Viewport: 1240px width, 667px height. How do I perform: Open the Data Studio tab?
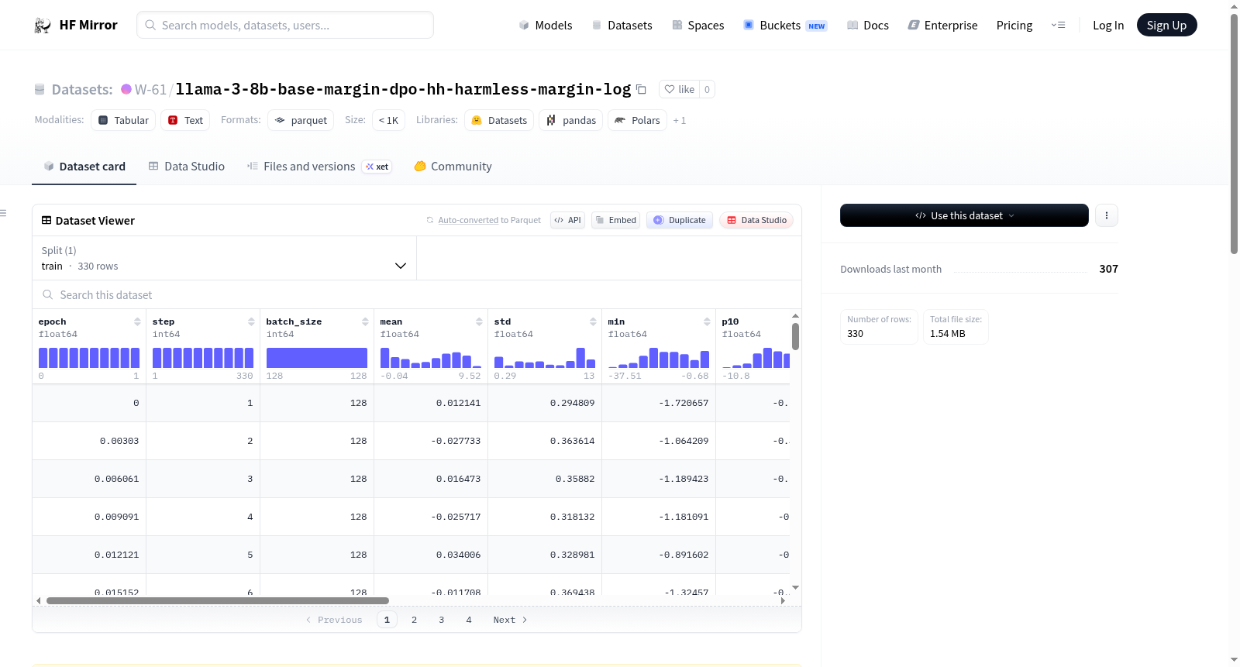(x=187, y=167)
